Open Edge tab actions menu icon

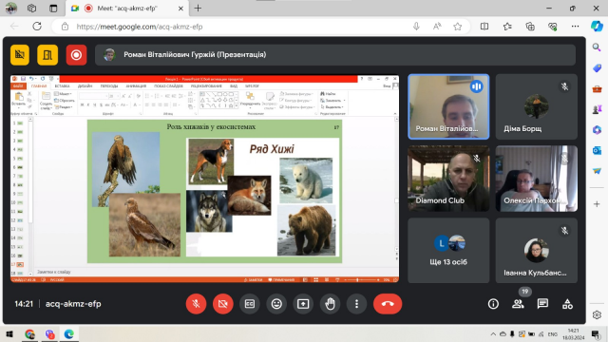(x=53, y=9)
